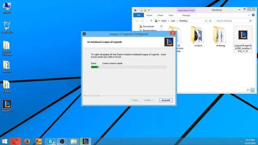This screenshot has height=145, width=258.
Task: Click Explorer quick access properties icon
Action: pyautogui.click(x=141, y=10)
